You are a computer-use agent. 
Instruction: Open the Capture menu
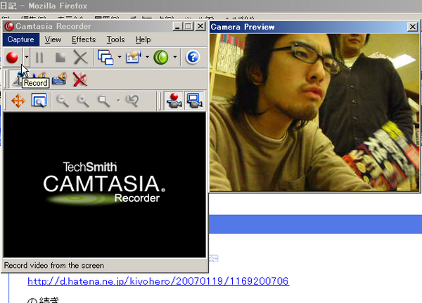(x=20, y=39)
